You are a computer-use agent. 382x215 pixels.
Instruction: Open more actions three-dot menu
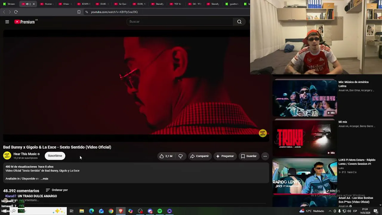(265, 156)
